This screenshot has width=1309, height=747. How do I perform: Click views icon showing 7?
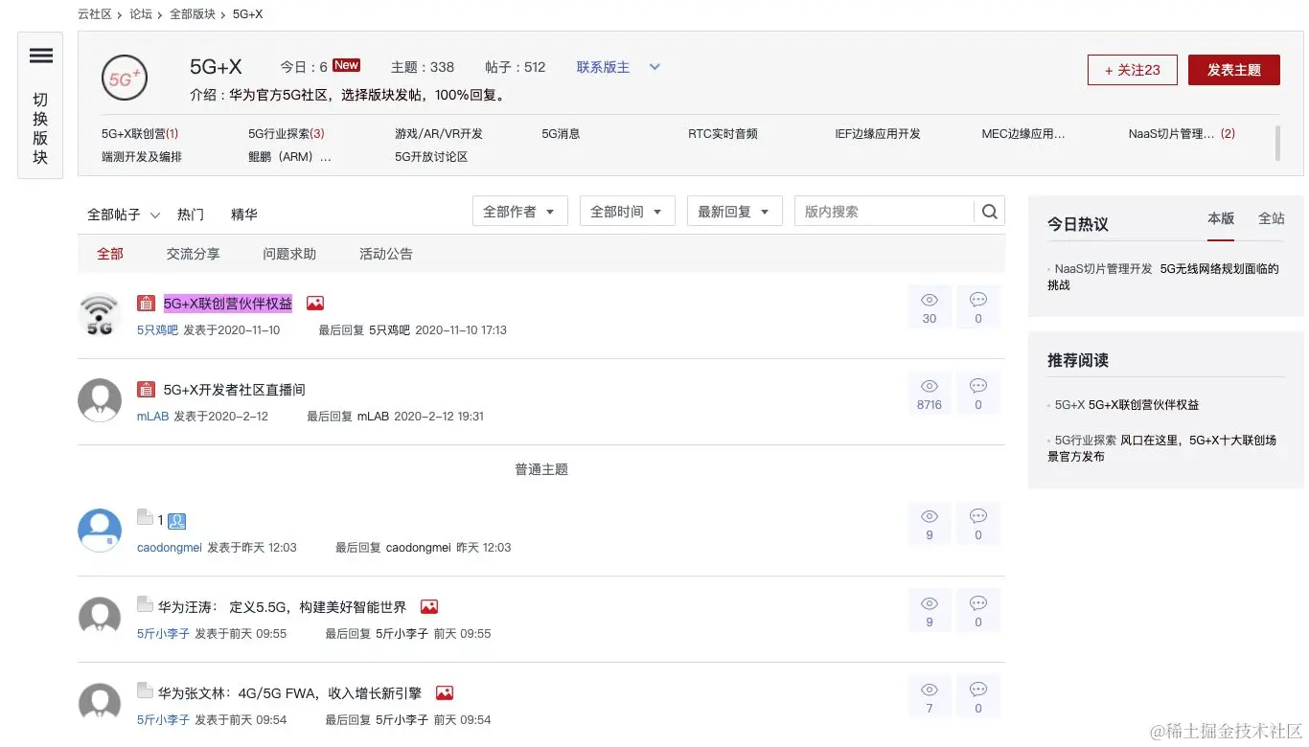[x=930, y=690]
